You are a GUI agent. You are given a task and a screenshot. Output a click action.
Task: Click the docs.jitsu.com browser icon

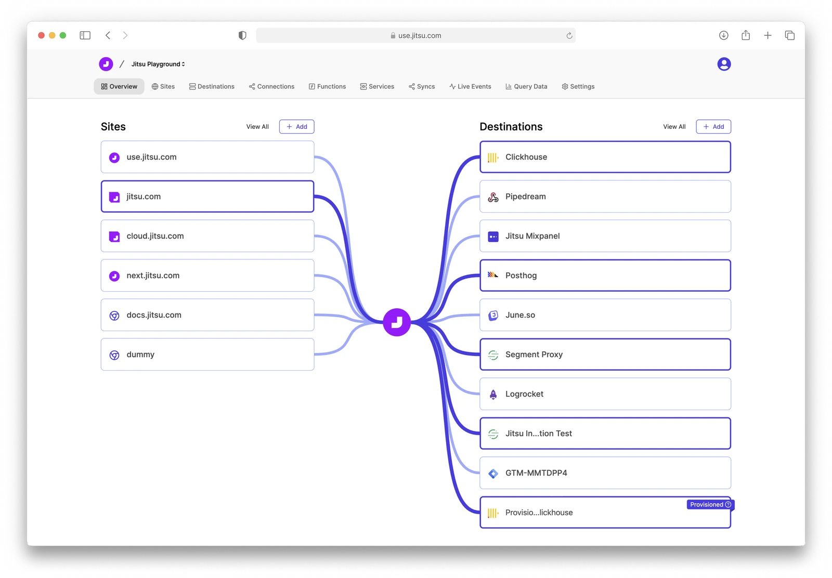click(x=114, y=316)
